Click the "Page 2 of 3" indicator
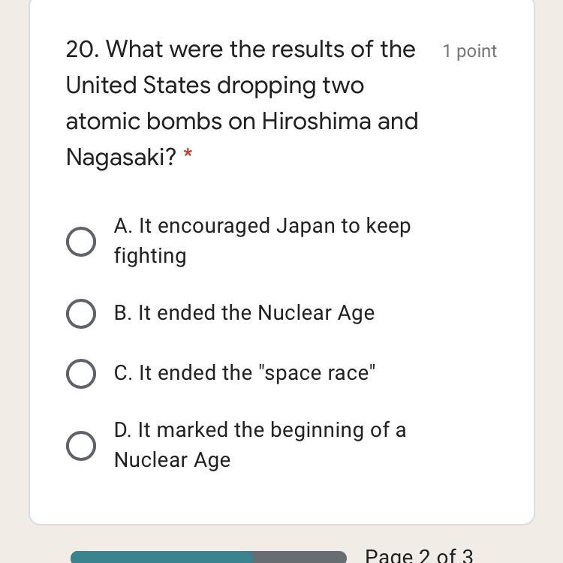The height and width of the screenshot is (563, 563). pyautogui.click(x=419, y=556)
